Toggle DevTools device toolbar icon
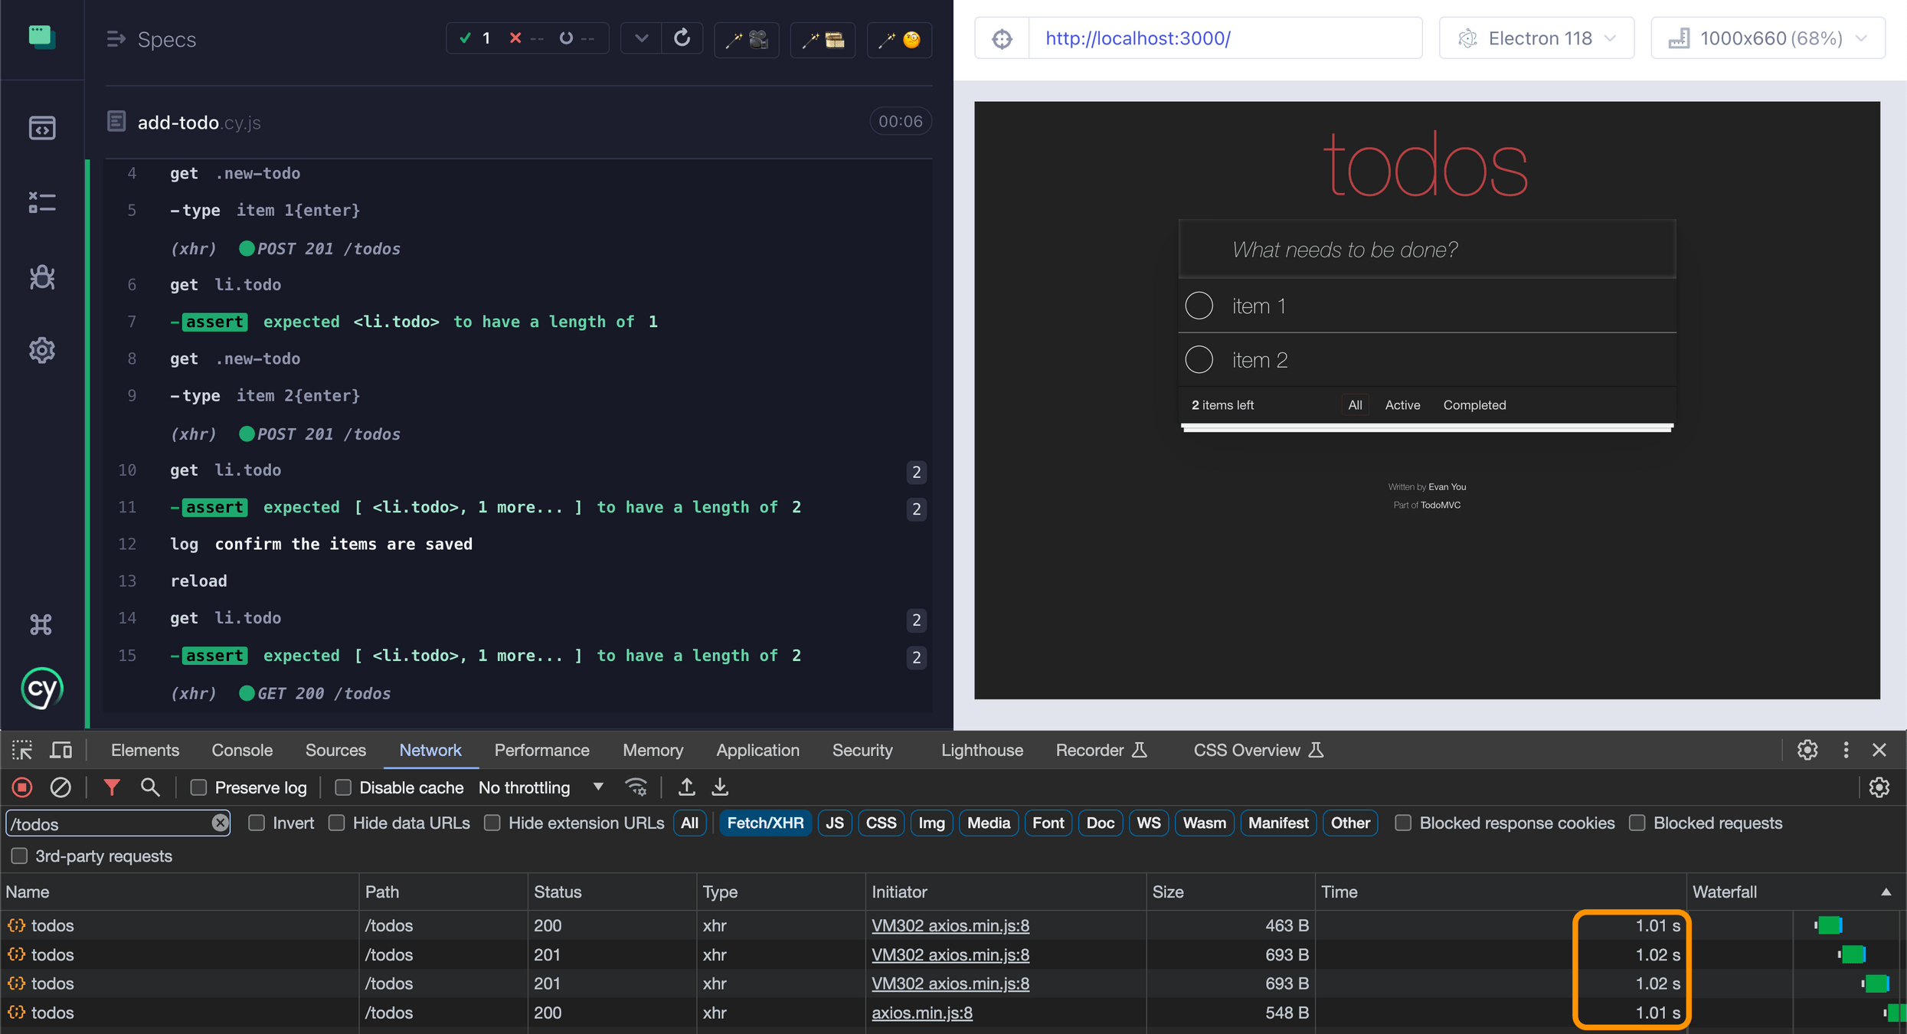The image size is (1907, 1034). pyautogui.click(x=61, y=750)
